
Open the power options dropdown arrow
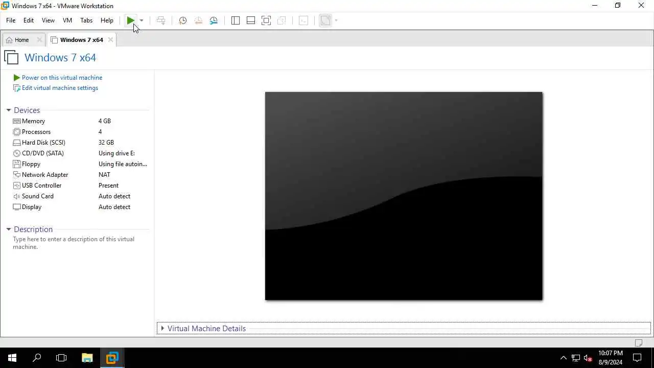tap(142, 20)
